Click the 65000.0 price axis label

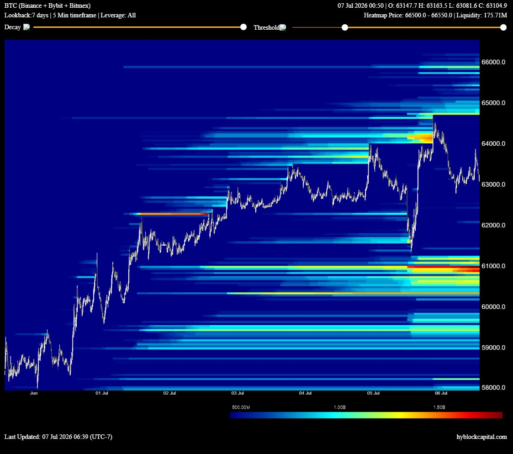tap(493, 103)
